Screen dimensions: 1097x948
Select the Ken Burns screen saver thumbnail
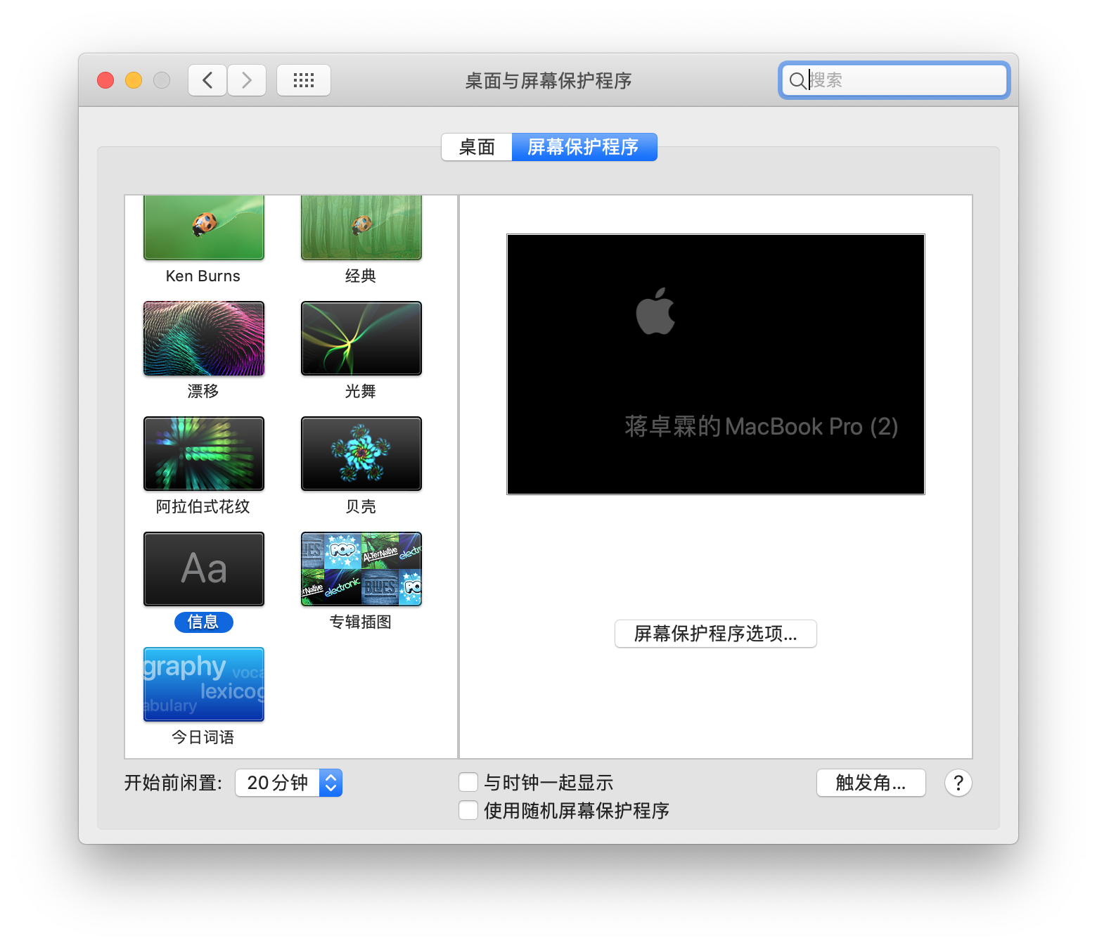pyautogui.click(x=204, y=228)
